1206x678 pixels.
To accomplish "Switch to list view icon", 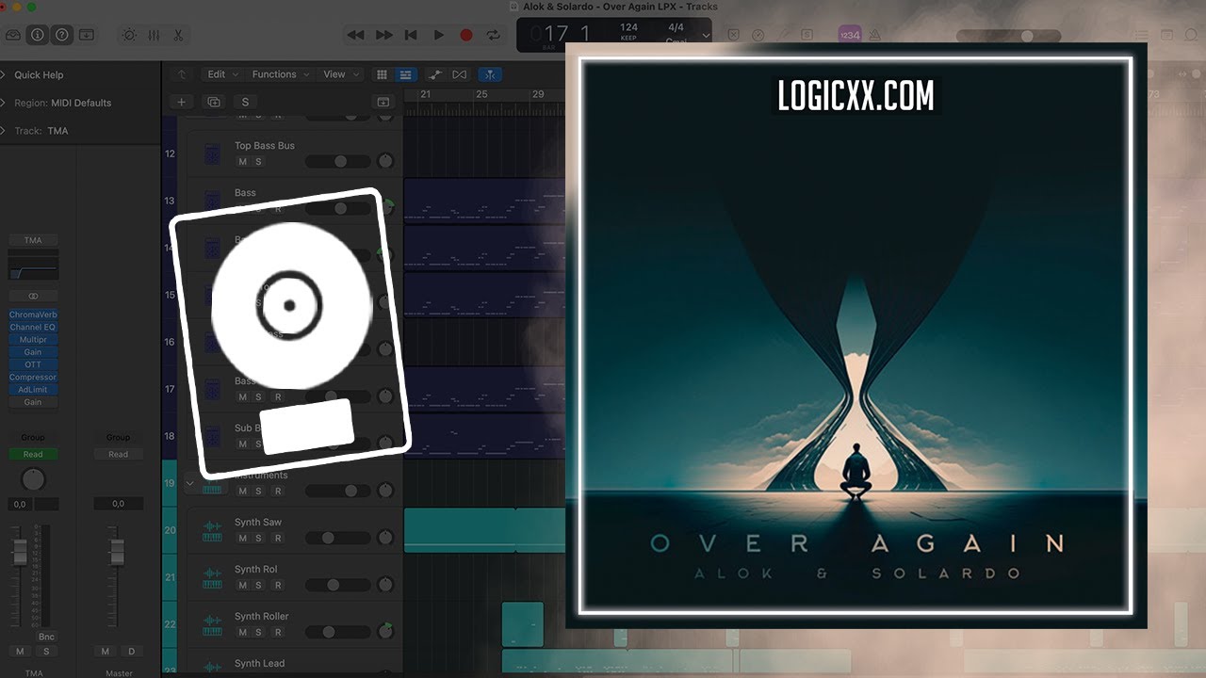I will pyautogui.click(x=405, y=74).
